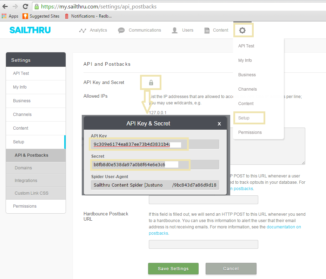Click the Hardbounce Postback URL input field
Screen dimensions: 326x279
[x=203, y=244]
